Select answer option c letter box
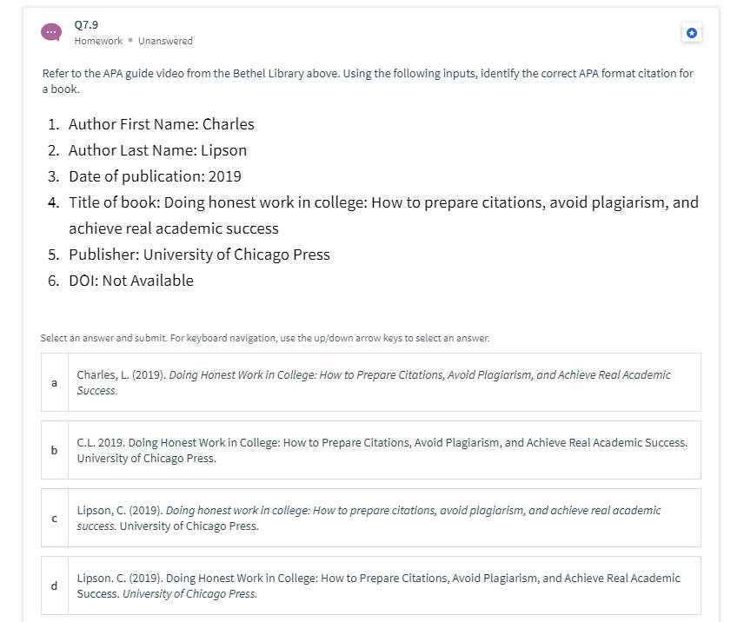The width and height of the screenshot is (744, 622). coord(55,518)
